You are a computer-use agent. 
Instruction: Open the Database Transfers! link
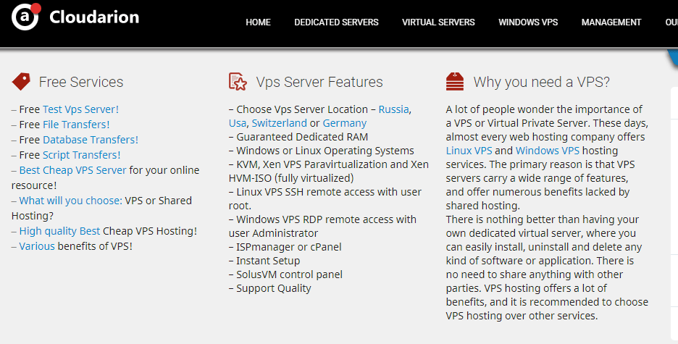tap(91, 140)
